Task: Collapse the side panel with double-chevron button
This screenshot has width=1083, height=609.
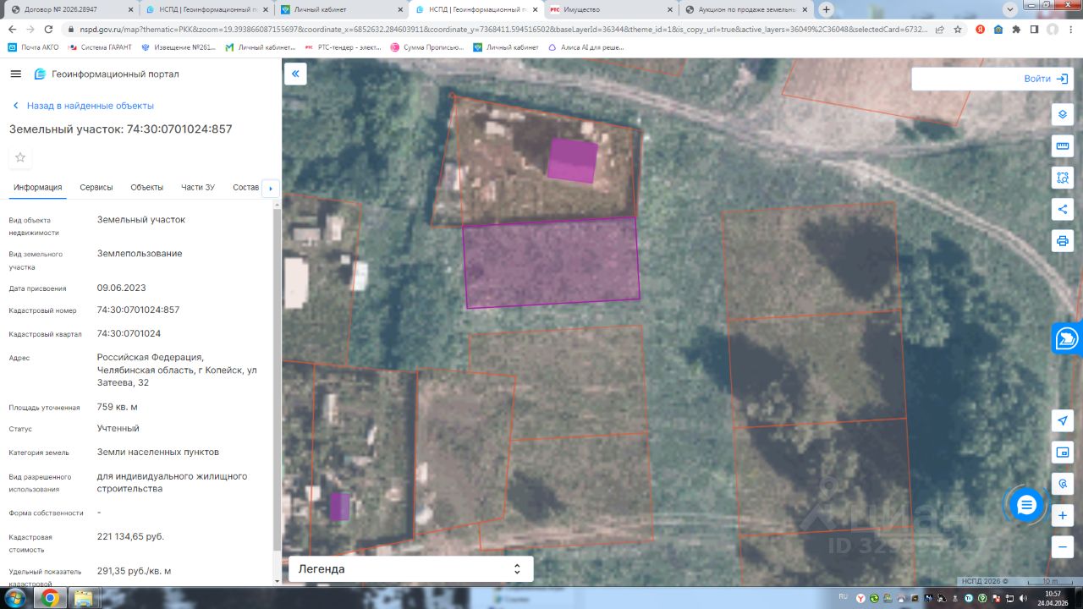Action: [x=295, y=74]
